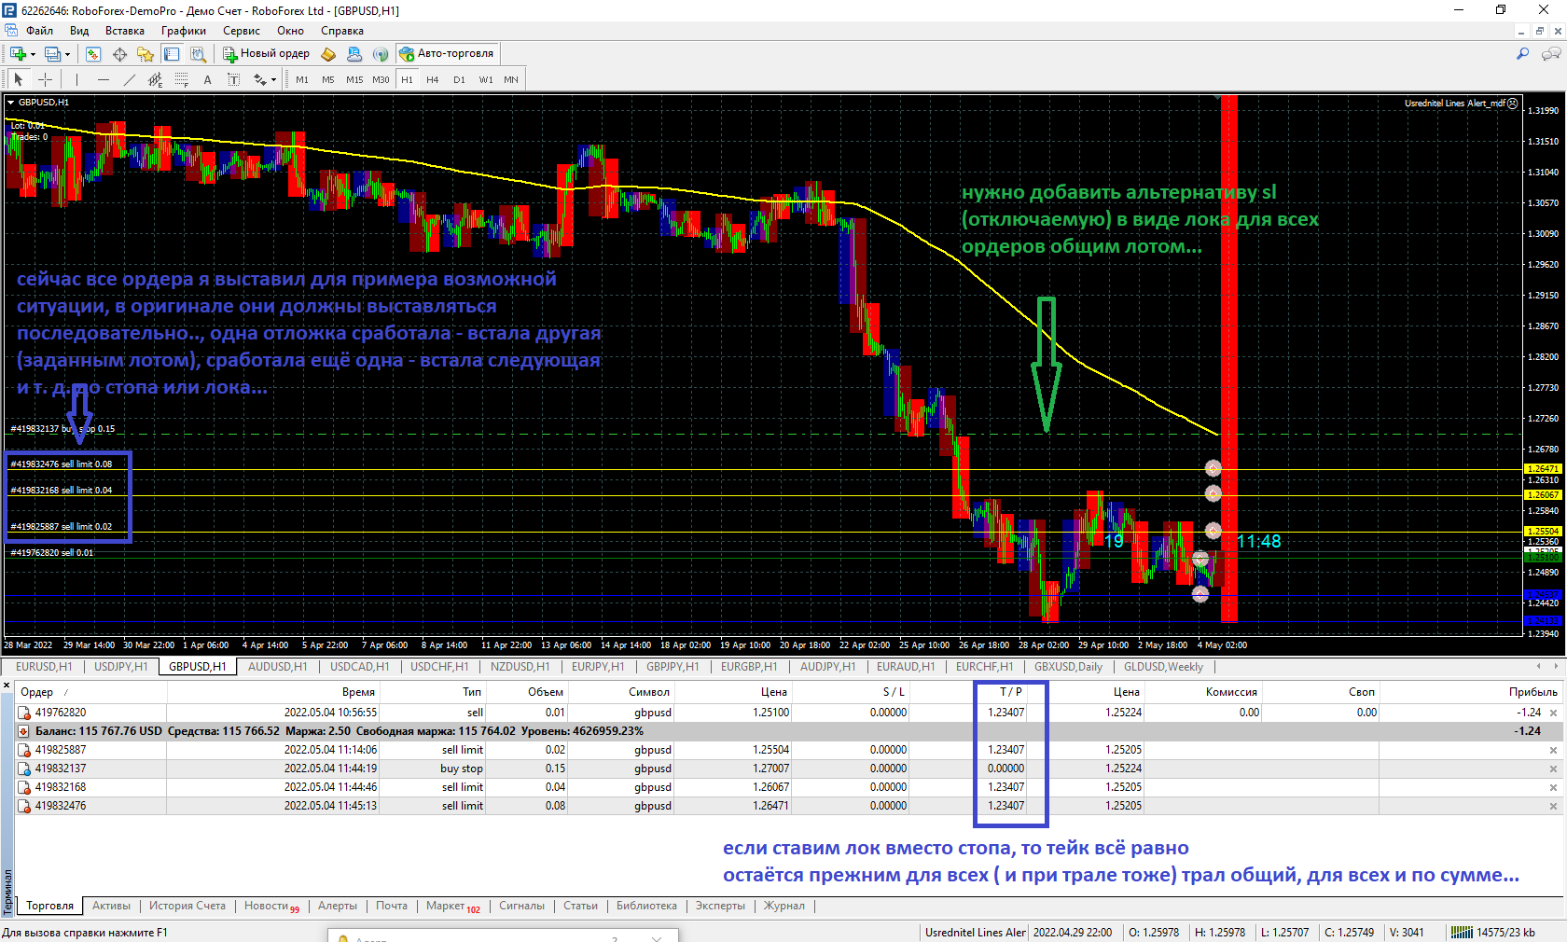Select the Fibonacci retracement tool
The height and width of the screenshot is (942, 1567).
[182, 79]
